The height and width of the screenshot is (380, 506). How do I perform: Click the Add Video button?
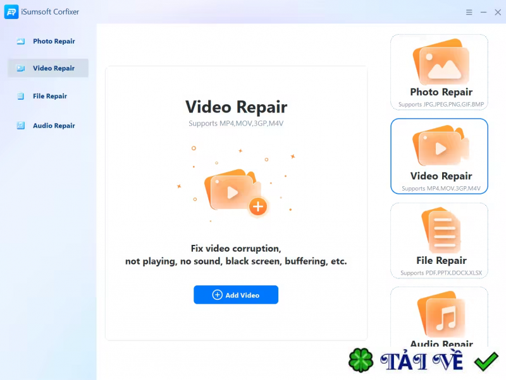[236, 295]
